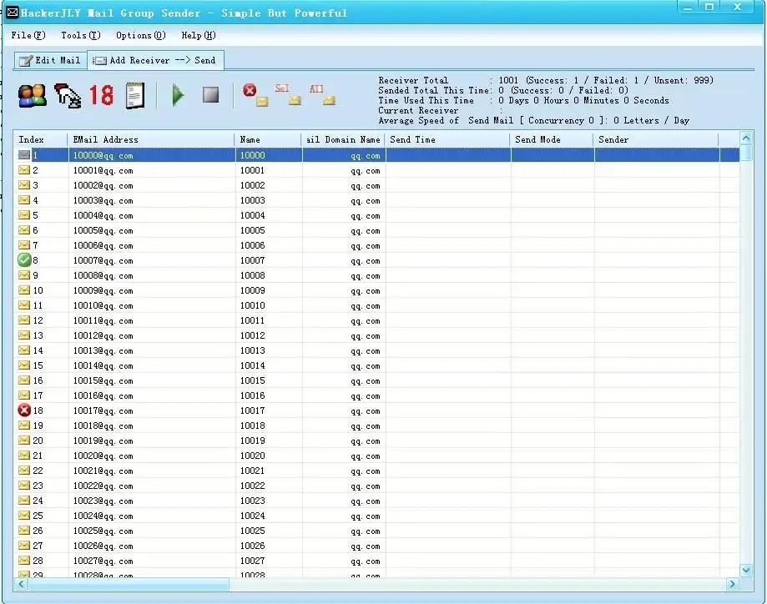Image resolution: width=767 pixels, height=604 pixels.
Task: Click name cell 10005
Action: [x=252, y=230]
